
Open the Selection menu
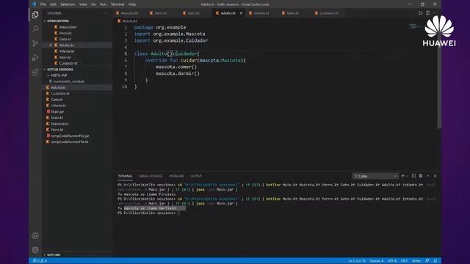[x=68, y=4]
